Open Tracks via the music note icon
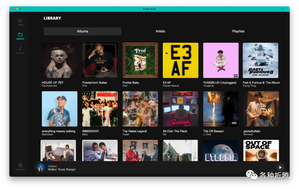This screenshot has width=299, height=189. [x=20, y=49]
